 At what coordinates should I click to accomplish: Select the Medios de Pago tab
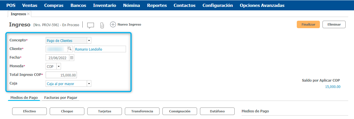pos(24,98)
